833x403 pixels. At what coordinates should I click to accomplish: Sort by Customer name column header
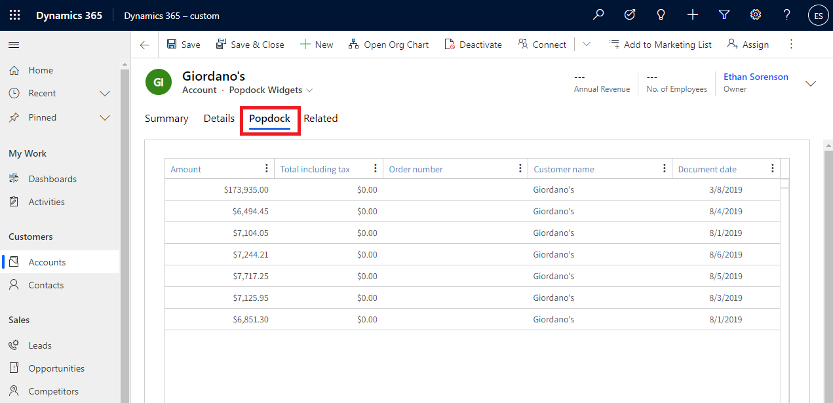pos(564,169)
